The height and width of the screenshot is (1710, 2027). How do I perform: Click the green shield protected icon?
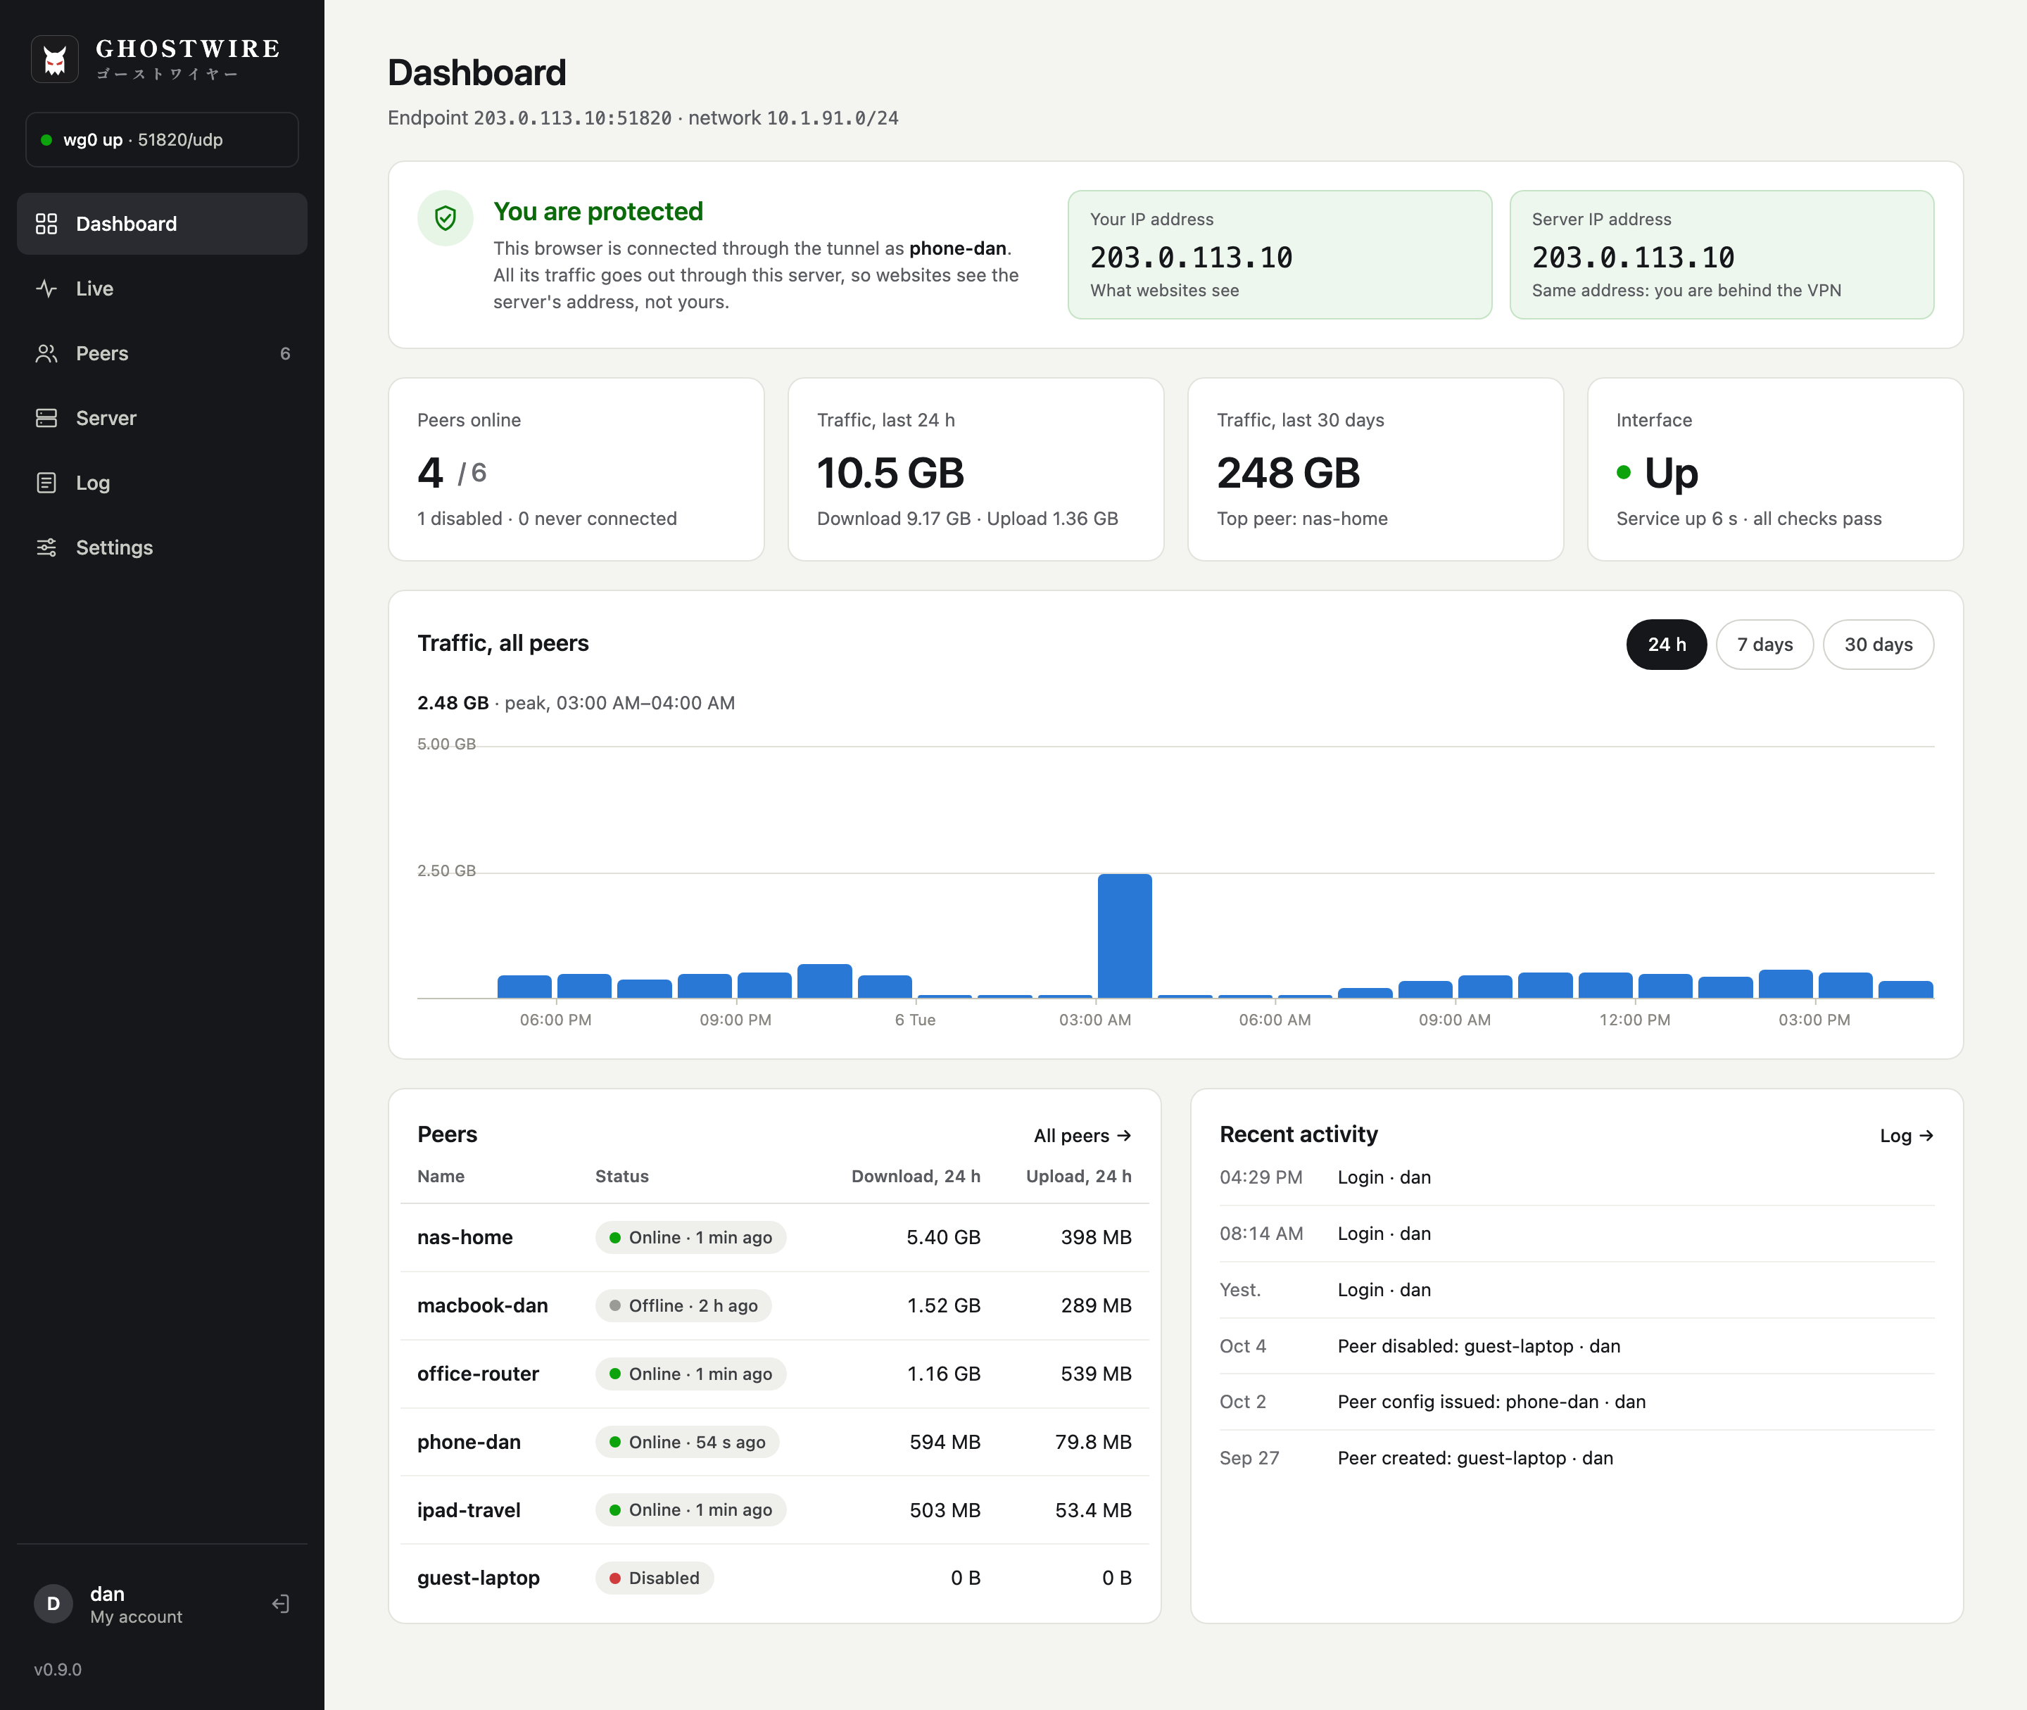point(446,218)
